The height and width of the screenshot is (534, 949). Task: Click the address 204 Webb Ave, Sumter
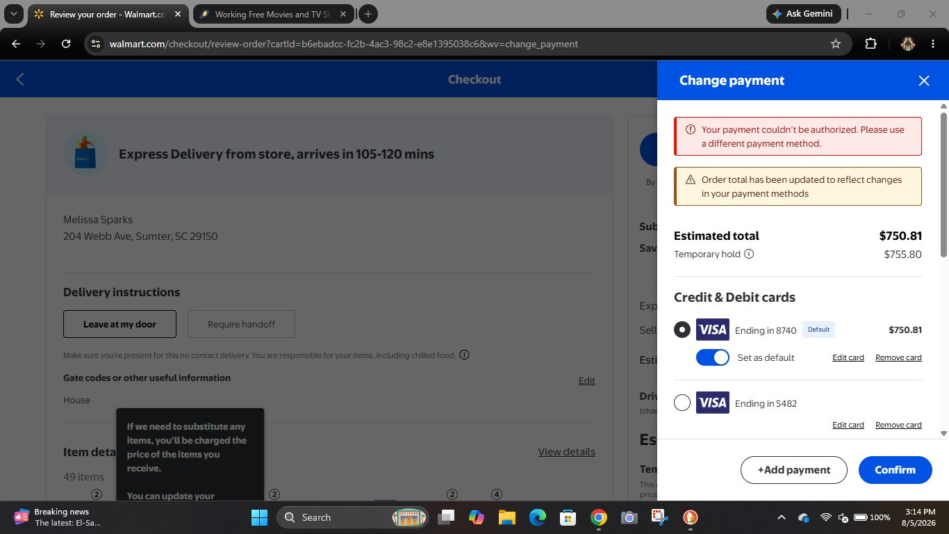[x=140, y=236]
